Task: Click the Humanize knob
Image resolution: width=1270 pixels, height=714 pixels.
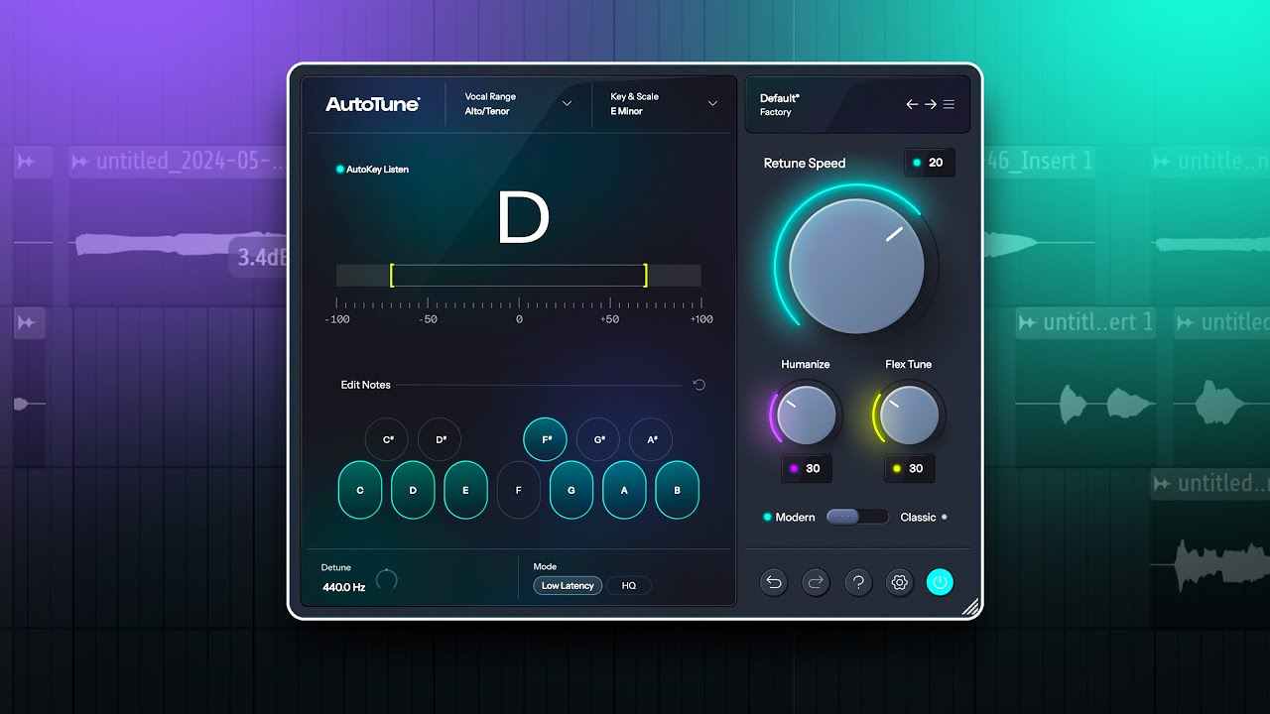Action: tap(806, 415)
